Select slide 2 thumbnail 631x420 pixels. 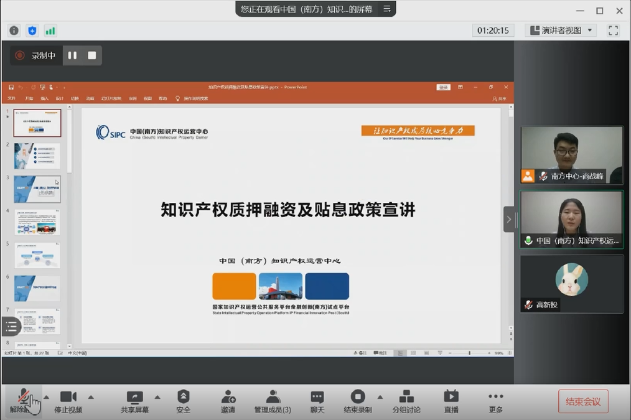(x=37, y=156)
